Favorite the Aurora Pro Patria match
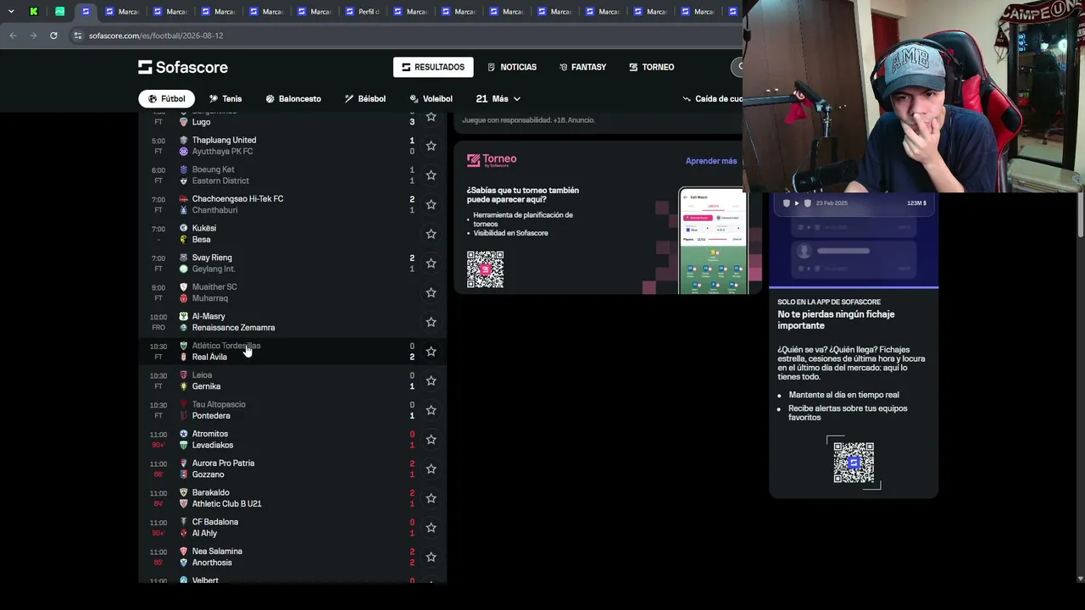Viewport: 1085px width, 610px height. [431, 469]
